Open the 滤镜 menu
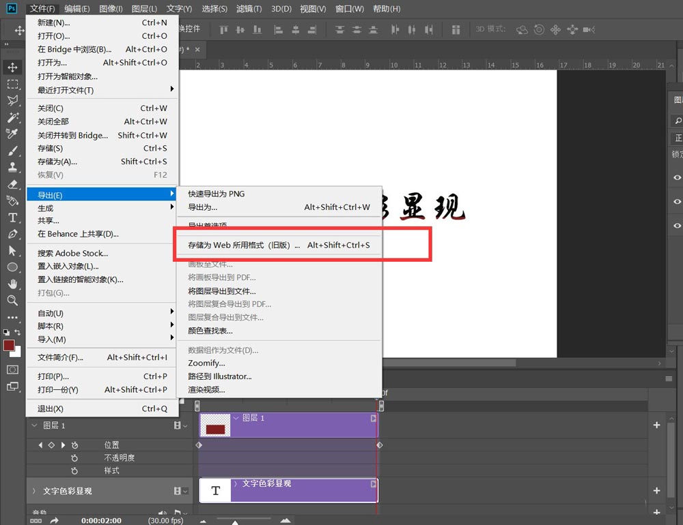 coord(249,9)
